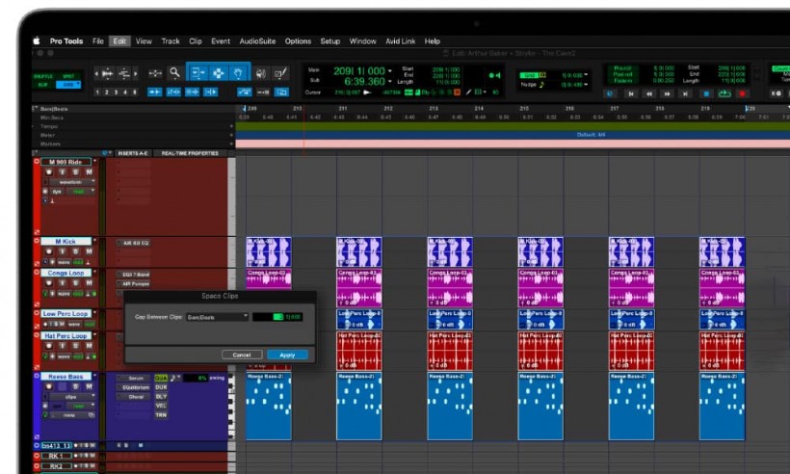Open the Avid Link menu

click(401, 41)
